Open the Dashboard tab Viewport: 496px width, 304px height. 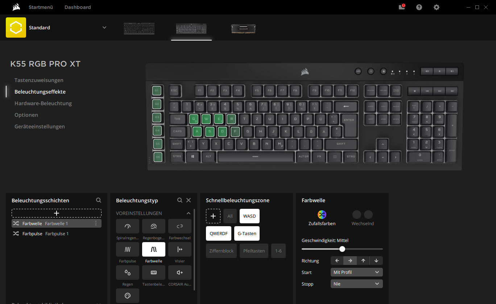[78, 7]
